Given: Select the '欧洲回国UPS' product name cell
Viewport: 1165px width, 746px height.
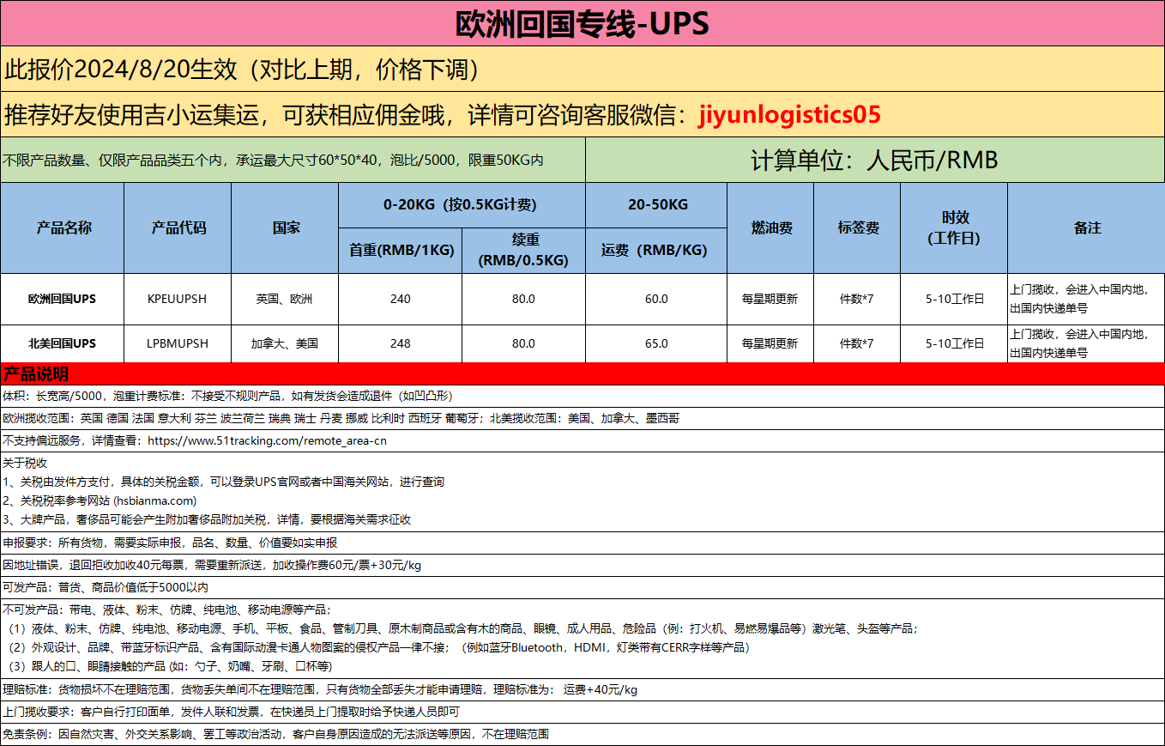Looking at the screenshot, I should 63,300.
